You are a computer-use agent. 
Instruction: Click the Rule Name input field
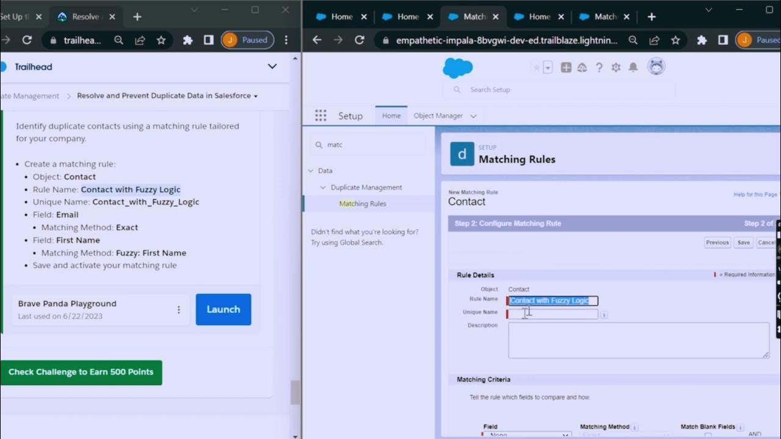point(553,301)
